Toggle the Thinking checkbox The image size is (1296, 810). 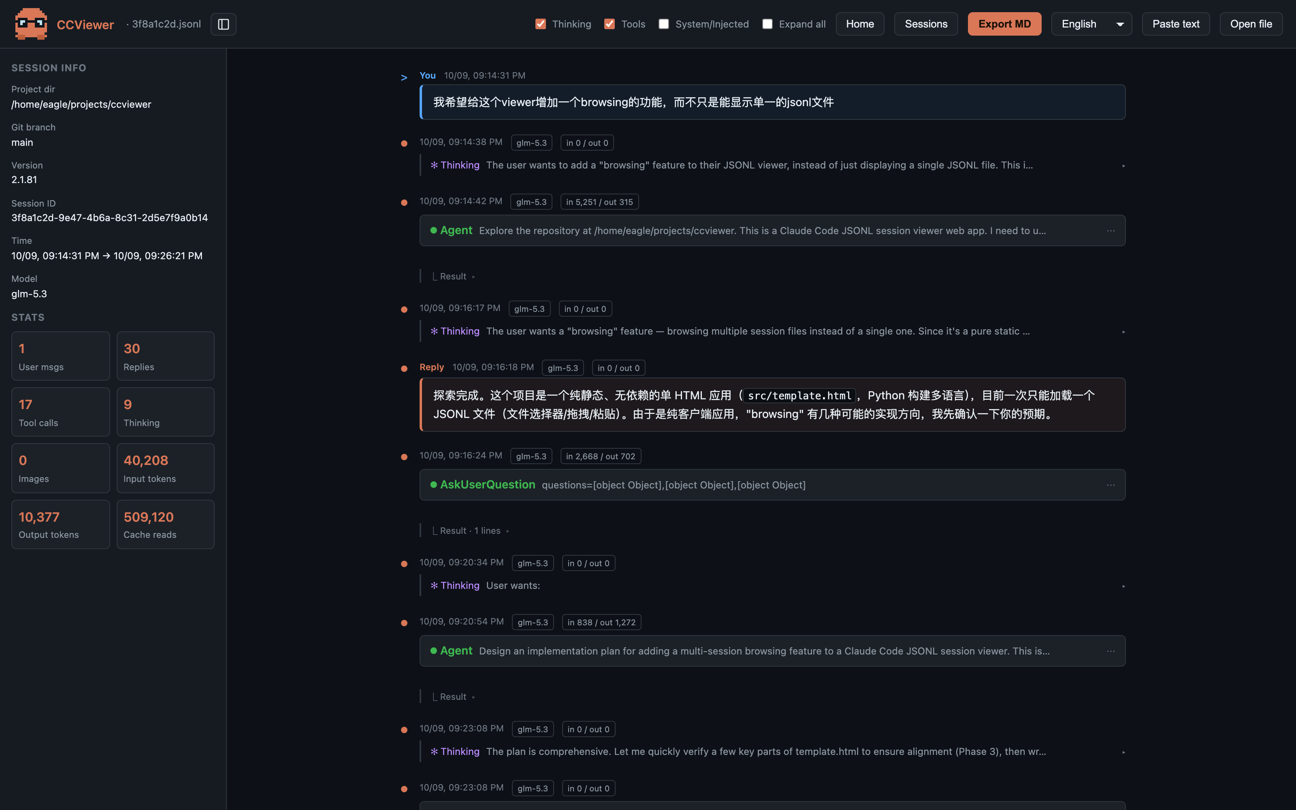[x=540, y=24]
